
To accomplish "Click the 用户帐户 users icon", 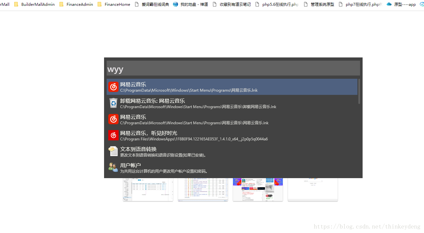I will coord(113,167).
